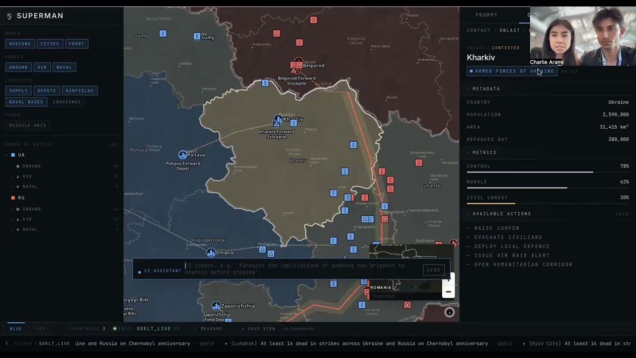Viewport: 636px width, 358px height.
Task: Toggle Air forces layer
Action: [42, 67]
